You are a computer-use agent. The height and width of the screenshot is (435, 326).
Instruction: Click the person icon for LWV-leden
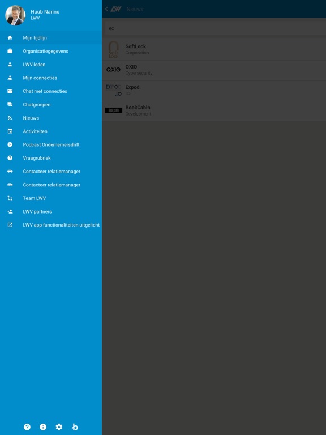point(10,65)
